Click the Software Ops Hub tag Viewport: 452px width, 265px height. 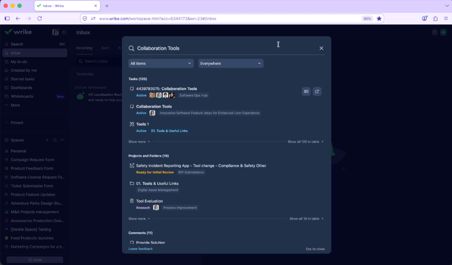pyautogui.click(x=194, y=95)
